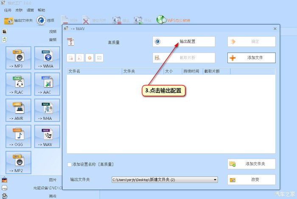Select the -> WMA conversion icon
This screenshot has height=199, width=297.
point(47,58)
